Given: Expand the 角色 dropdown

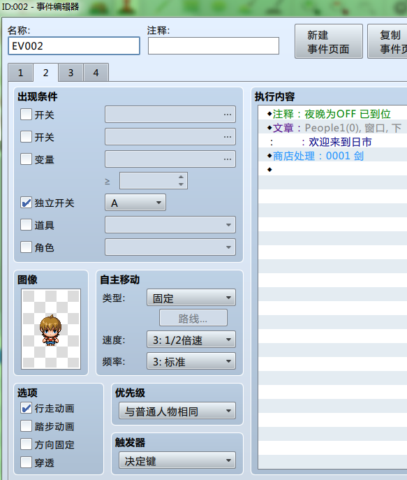Looking at the screenshot, I should coord(170,247).
